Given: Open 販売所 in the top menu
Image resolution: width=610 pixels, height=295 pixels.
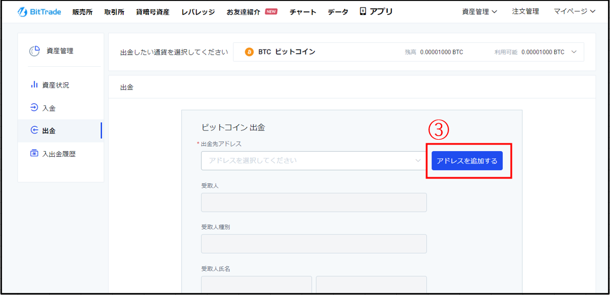Looking at the screenshot, I should tap(82, 12).
